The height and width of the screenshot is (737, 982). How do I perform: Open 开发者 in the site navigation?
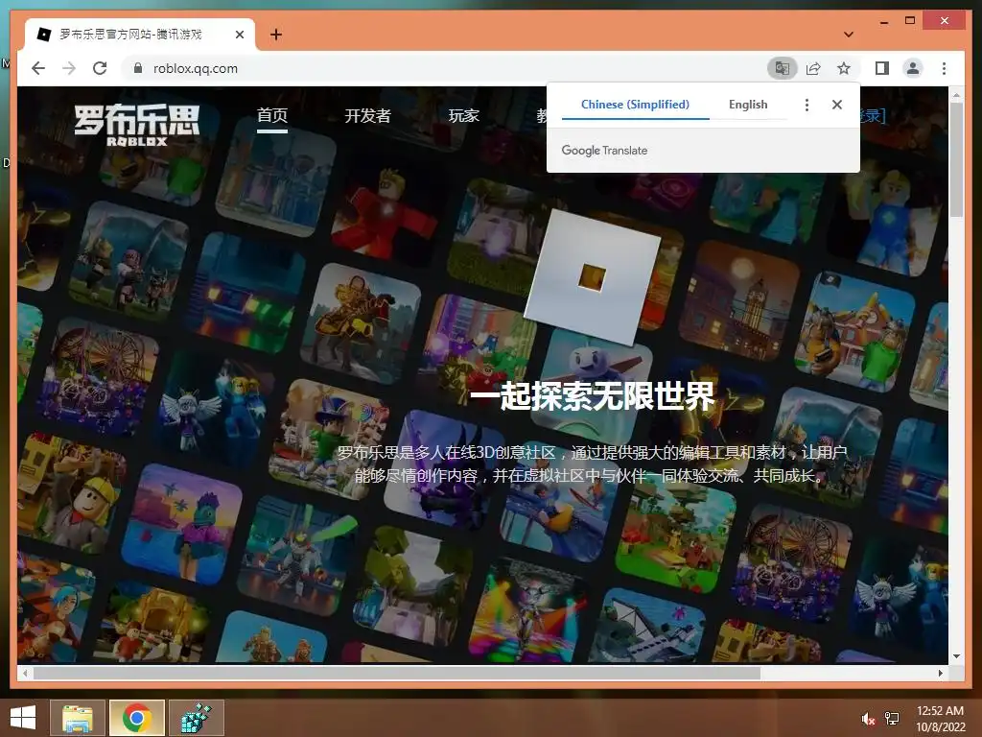pos(367,116)
